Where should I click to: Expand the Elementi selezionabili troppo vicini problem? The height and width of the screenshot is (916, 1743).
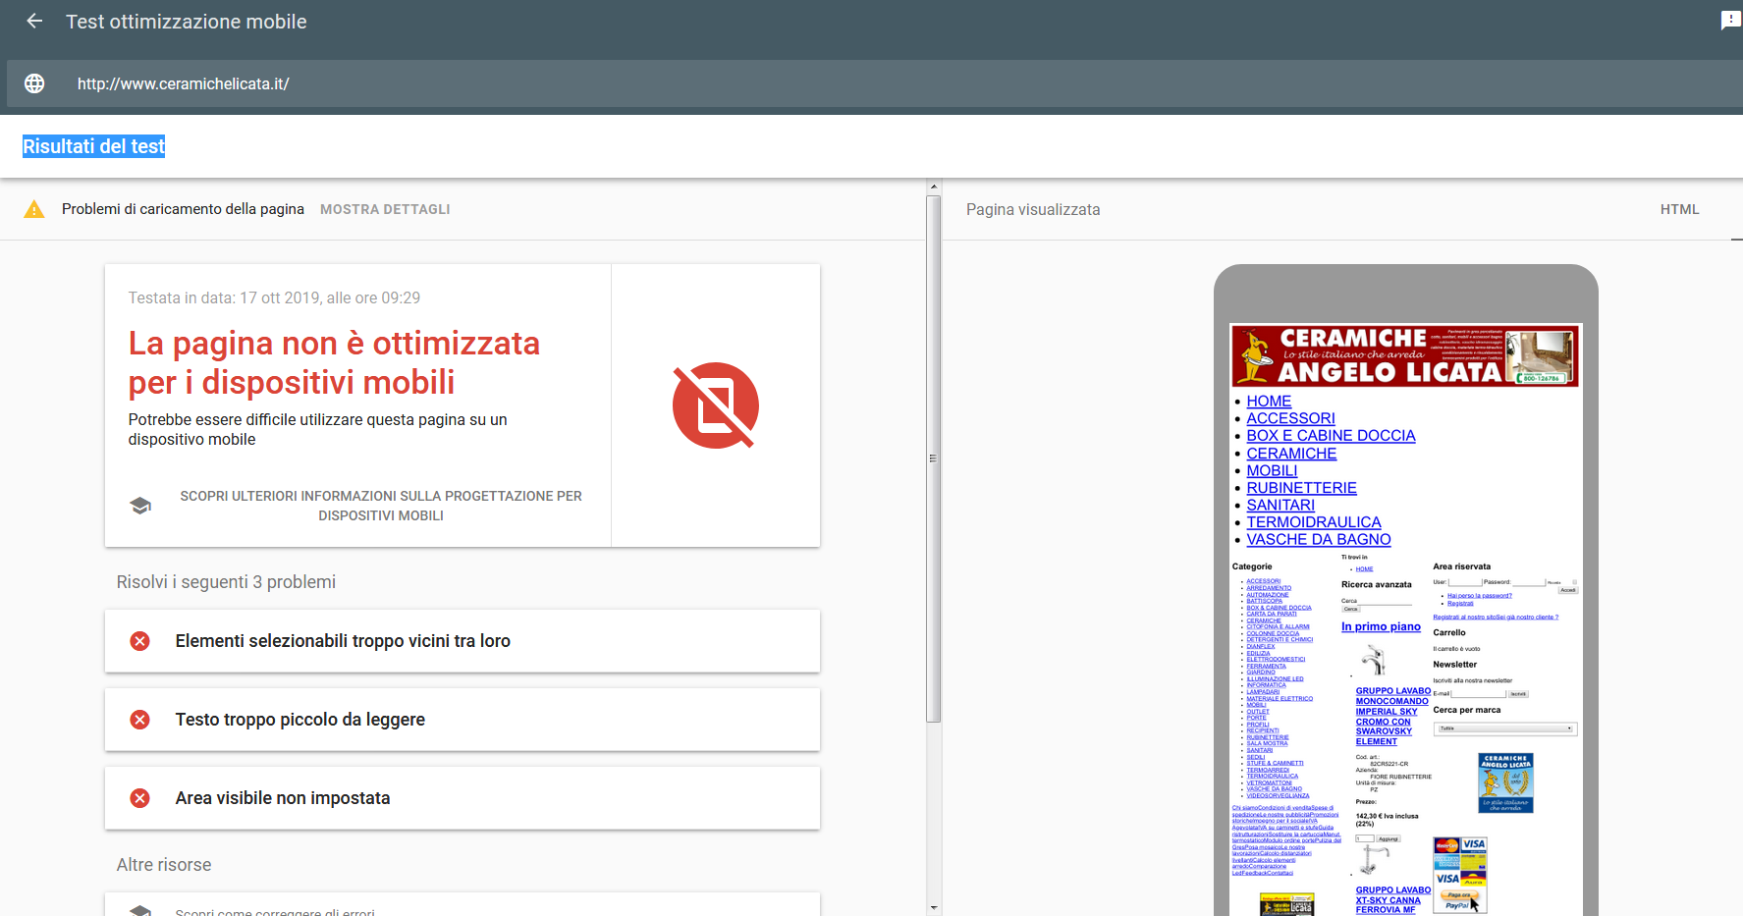coord(463,641)
